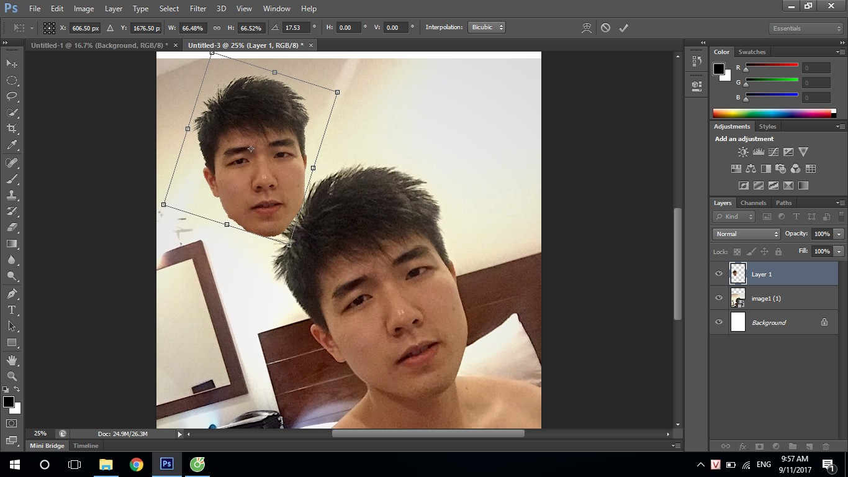
Task: Commit the transform with the checkmark
Action: [x=624, y=28]
